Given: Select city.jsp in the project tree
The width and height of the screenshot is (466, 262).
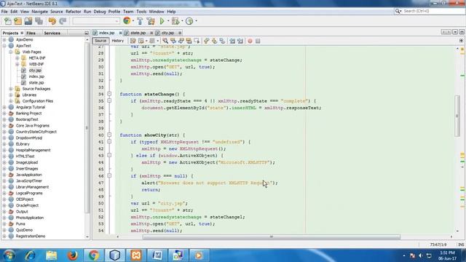Looking at the screenshot, I should click(35, 71).
